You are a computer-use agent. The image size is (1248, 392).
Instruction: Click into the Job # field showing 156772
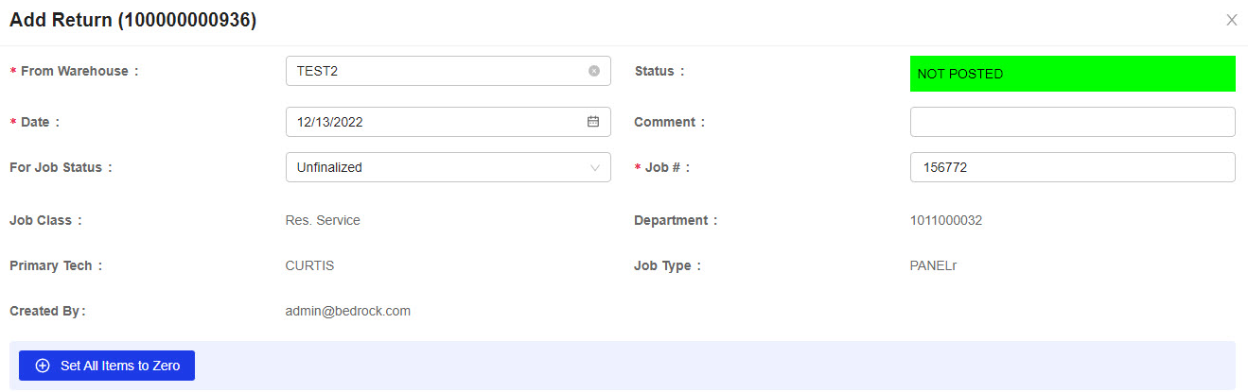[1073, 167]
